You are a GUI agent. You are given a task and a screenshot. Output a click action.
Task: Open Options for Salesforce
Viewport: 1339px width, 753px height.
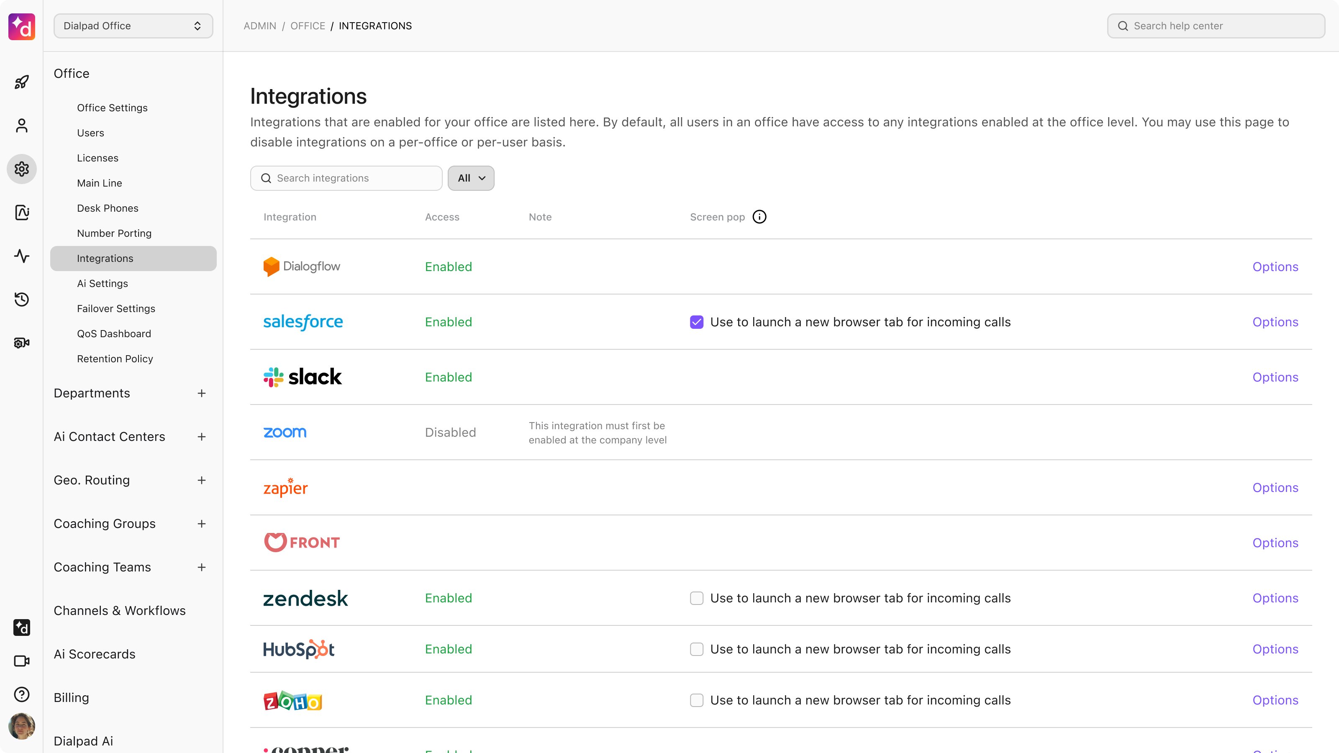click(1275, 322)
